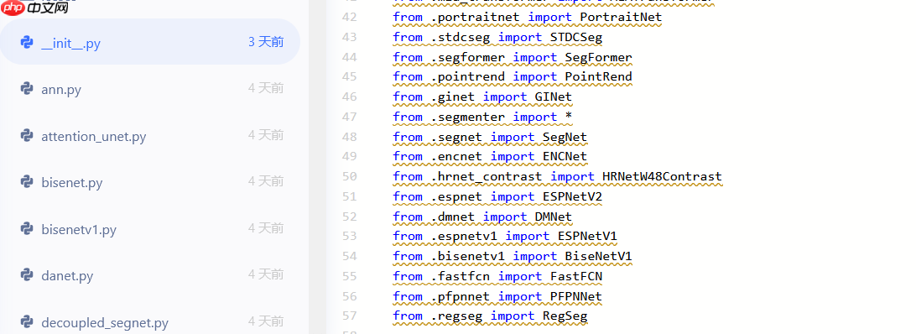Select the active __init__.py file entry
This screenshot has height=334, width=916.
150,42
